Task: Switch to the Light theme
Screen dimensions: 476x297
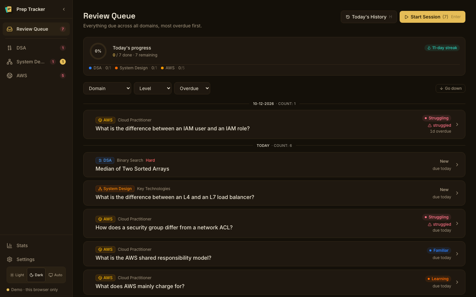Action: (x=17, y=275)
